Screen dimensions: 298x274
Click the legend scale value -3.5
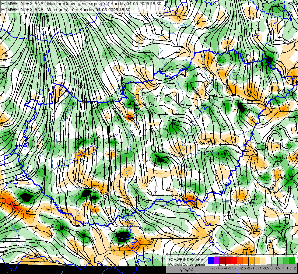click(231, 268)
